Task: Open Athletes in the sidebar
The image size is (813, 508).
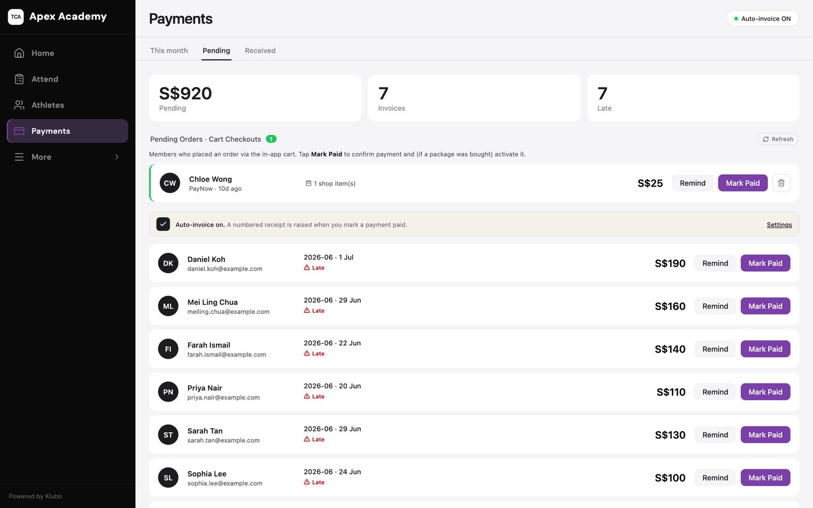Action: tap(68, 105)
